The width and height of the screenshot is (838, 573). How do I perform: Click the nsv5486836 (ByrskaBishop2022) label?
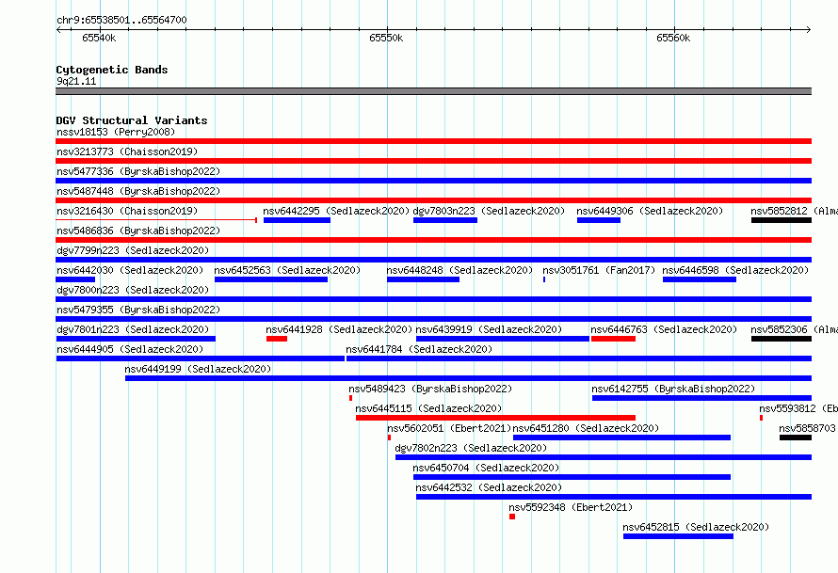tap(138, 231)
